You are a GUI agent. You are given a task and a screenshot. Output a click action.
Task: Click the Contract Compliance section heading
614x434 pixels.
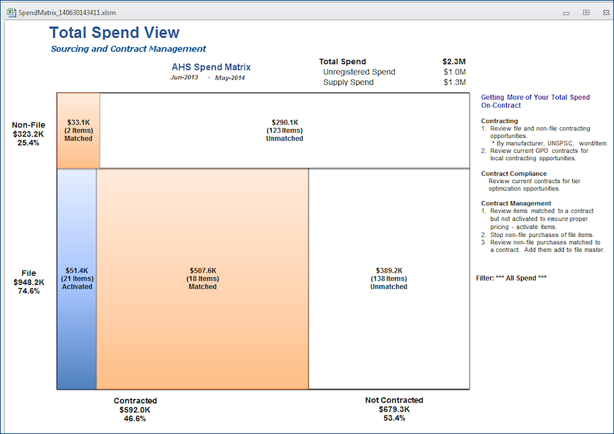tap(514, 174)
